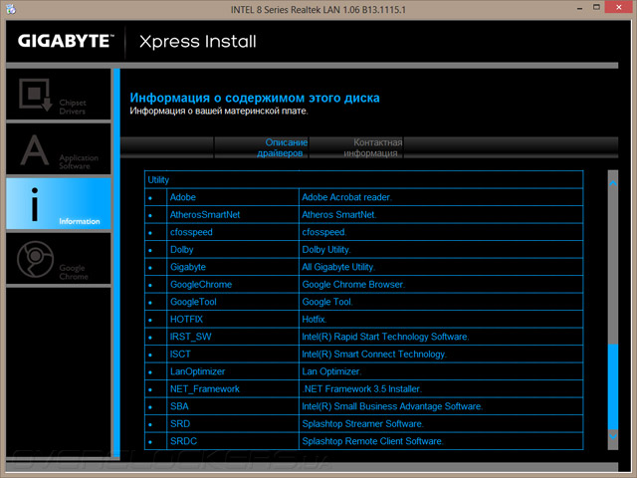Select the Adobe row name
Image resolution: width=637 pixels, height=478 pixels.
(183, 197)
